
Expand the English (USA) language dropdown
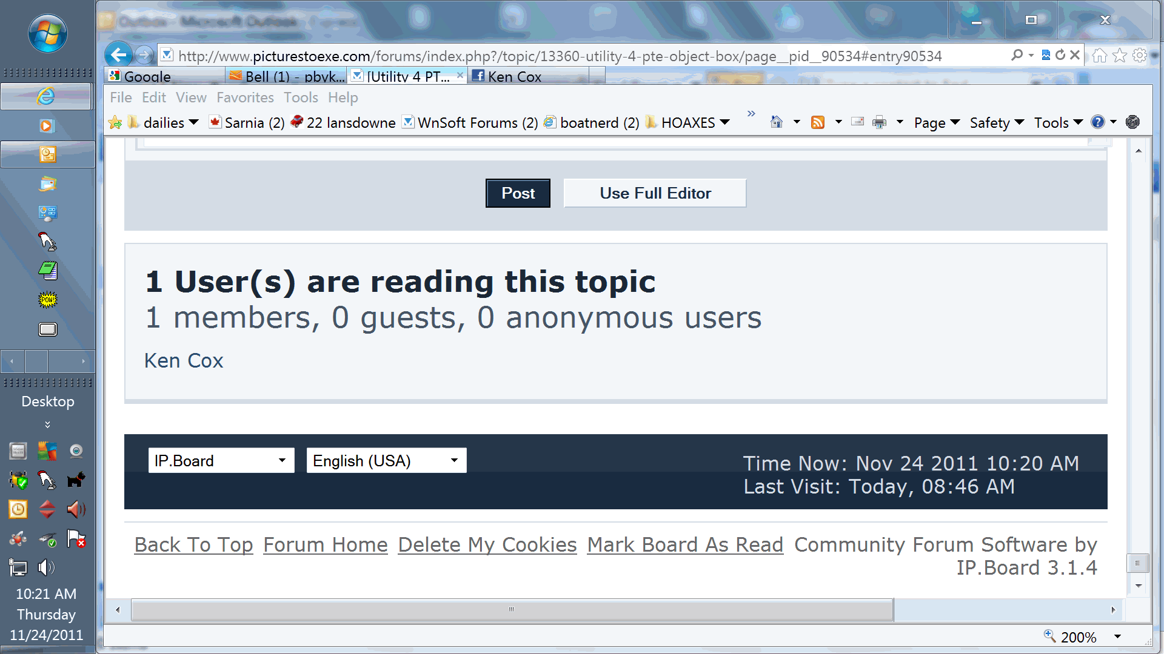coord(386,461)
